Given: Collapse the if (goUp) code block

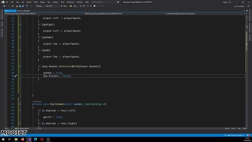Looking at the screenshot, I should pos(20,50).
